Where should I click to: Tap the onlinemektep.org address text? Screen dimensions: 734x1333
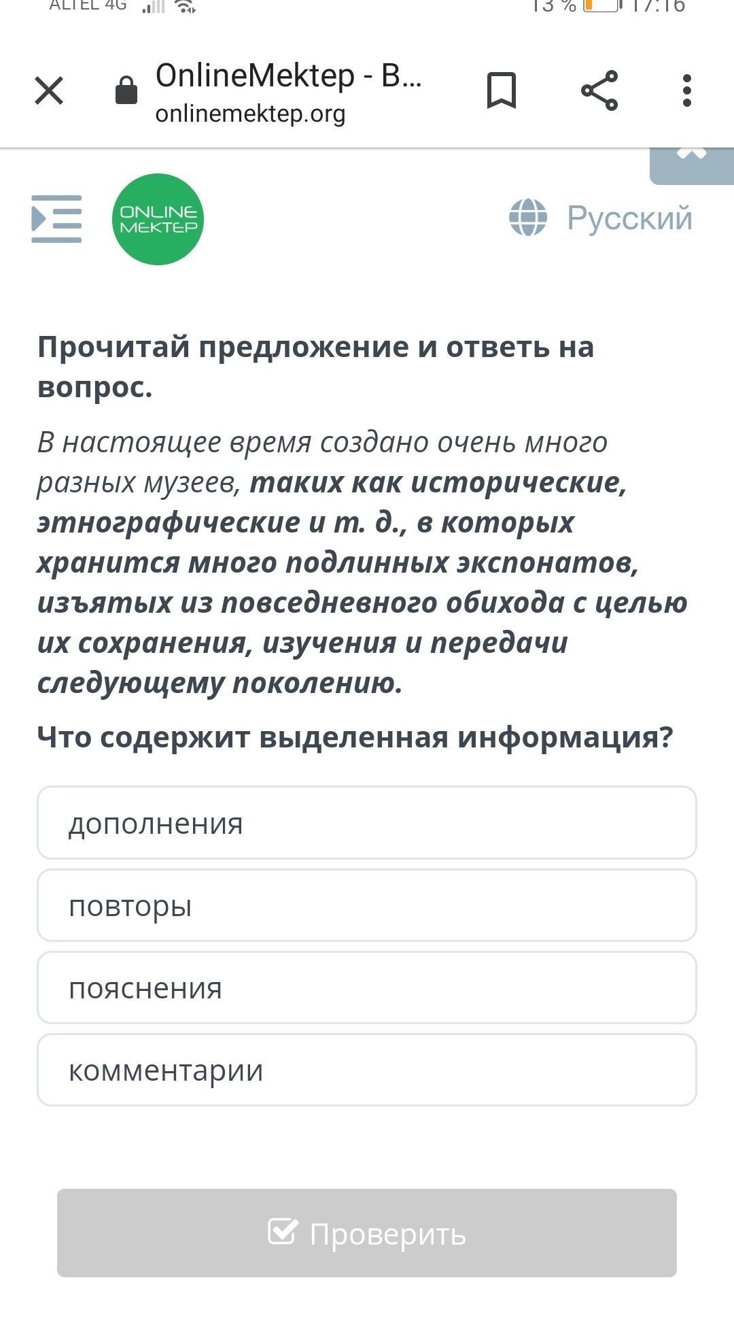pyautogui.click(x=250, y=114)
